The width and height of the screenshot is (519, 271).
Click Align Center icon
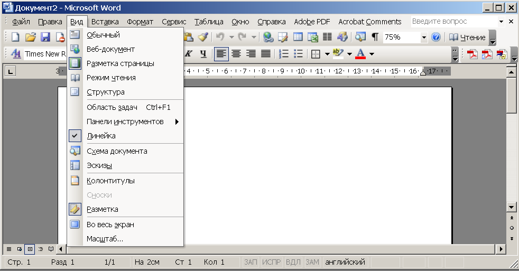(x=236, y=53)
